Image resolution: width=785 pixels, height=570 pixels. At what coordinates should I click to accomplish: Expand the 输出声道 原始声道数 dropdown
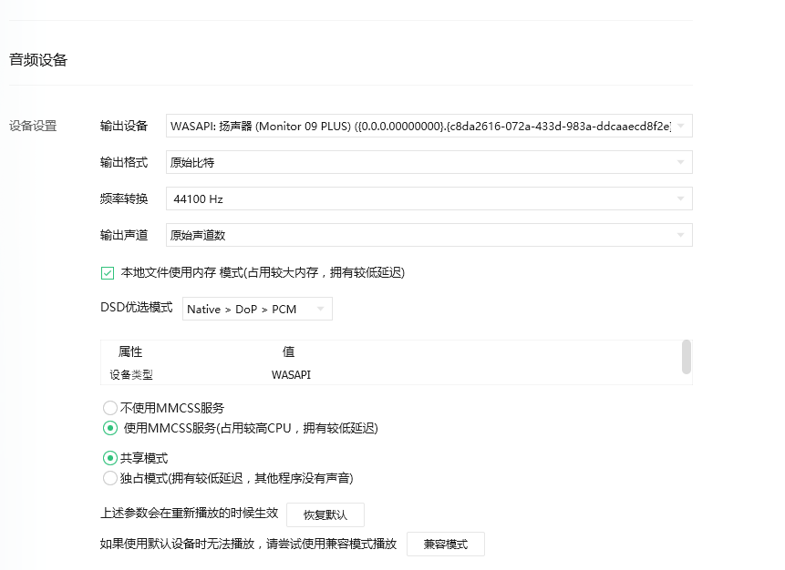[429, 235]
